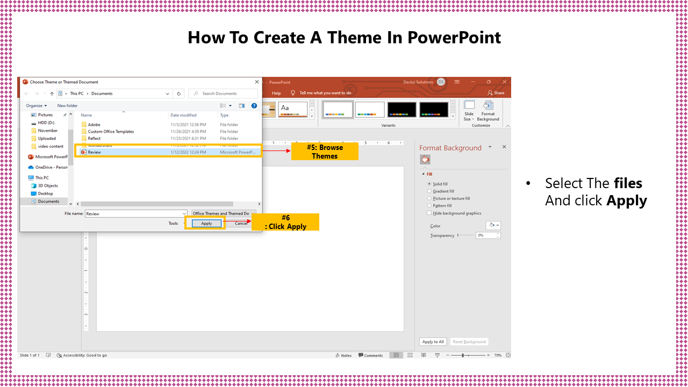This screenshot has width=688, height=387.
Task: Open the fill Color dropdown
Action: click(x=493, y=226)
